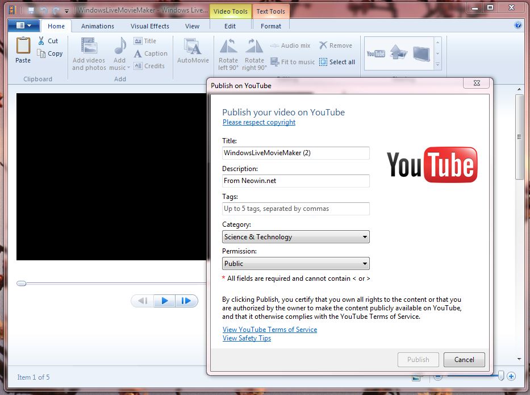Viewport: 530px width, 395px height.
Task: Zoom in the timeline with the plus icon
Action: click(511, 376)
